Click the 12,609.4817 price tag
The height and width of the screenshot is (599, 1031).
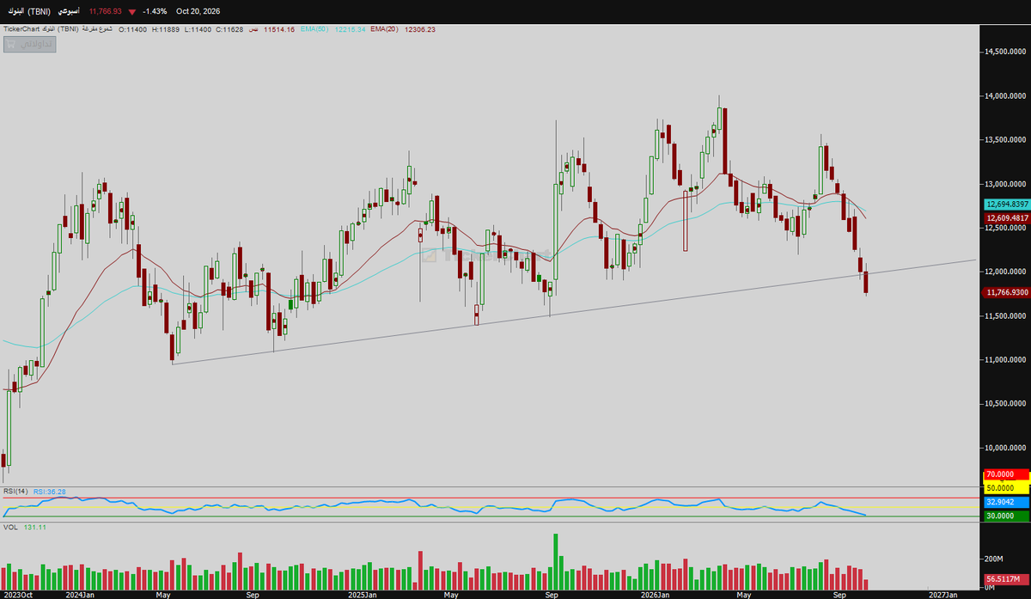coord(1008,217)
